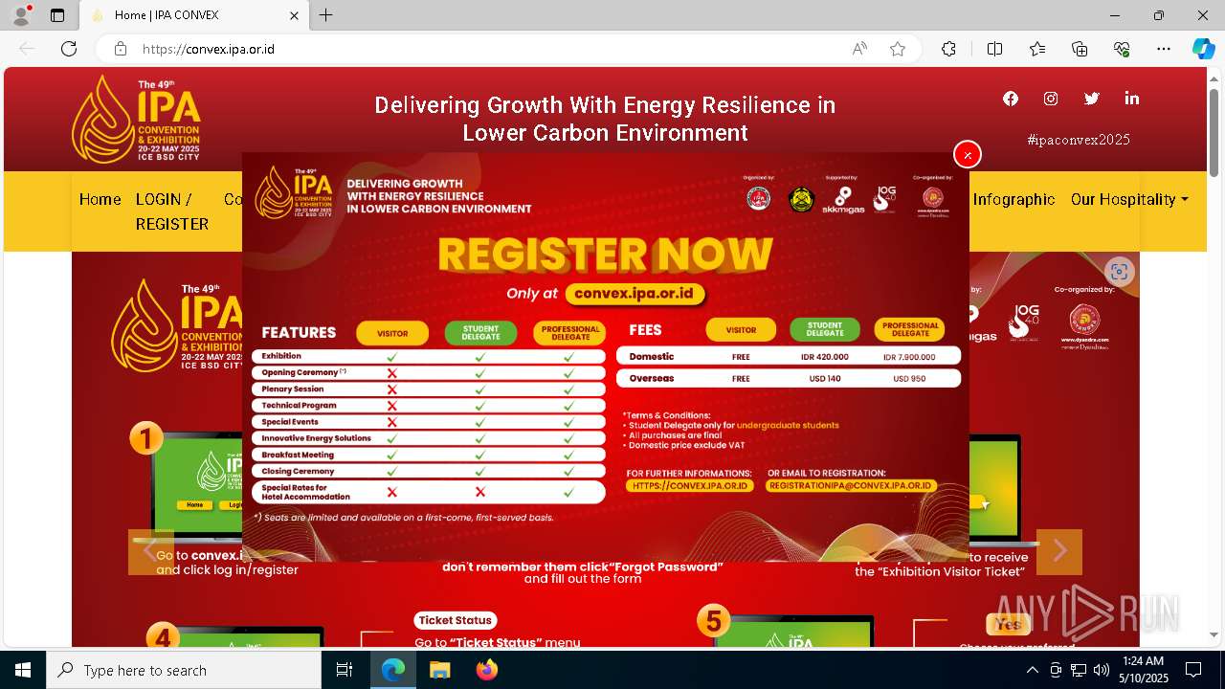Image resolution: width=1225 pixels, height=689 pixels.
Task: Open the browser profile icon
Action: (21, 15)
